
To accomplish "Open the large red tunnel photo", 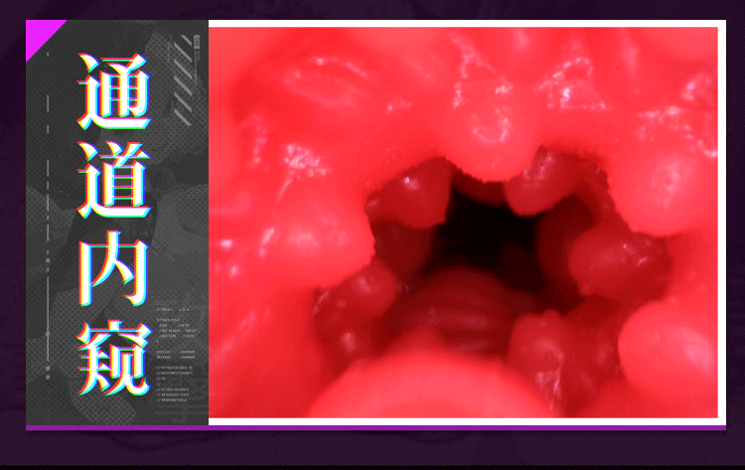I will click(x=463, y=223).
